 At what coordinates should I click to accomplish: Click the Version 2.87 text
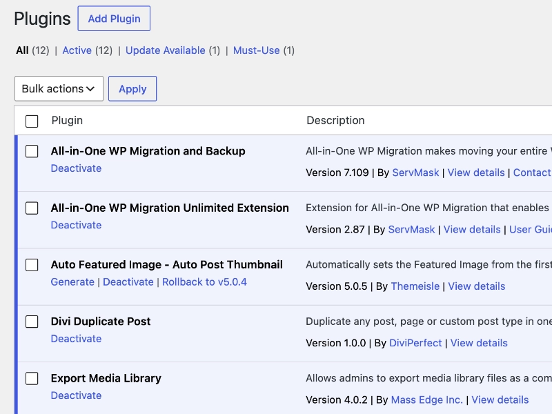[335, 230]
